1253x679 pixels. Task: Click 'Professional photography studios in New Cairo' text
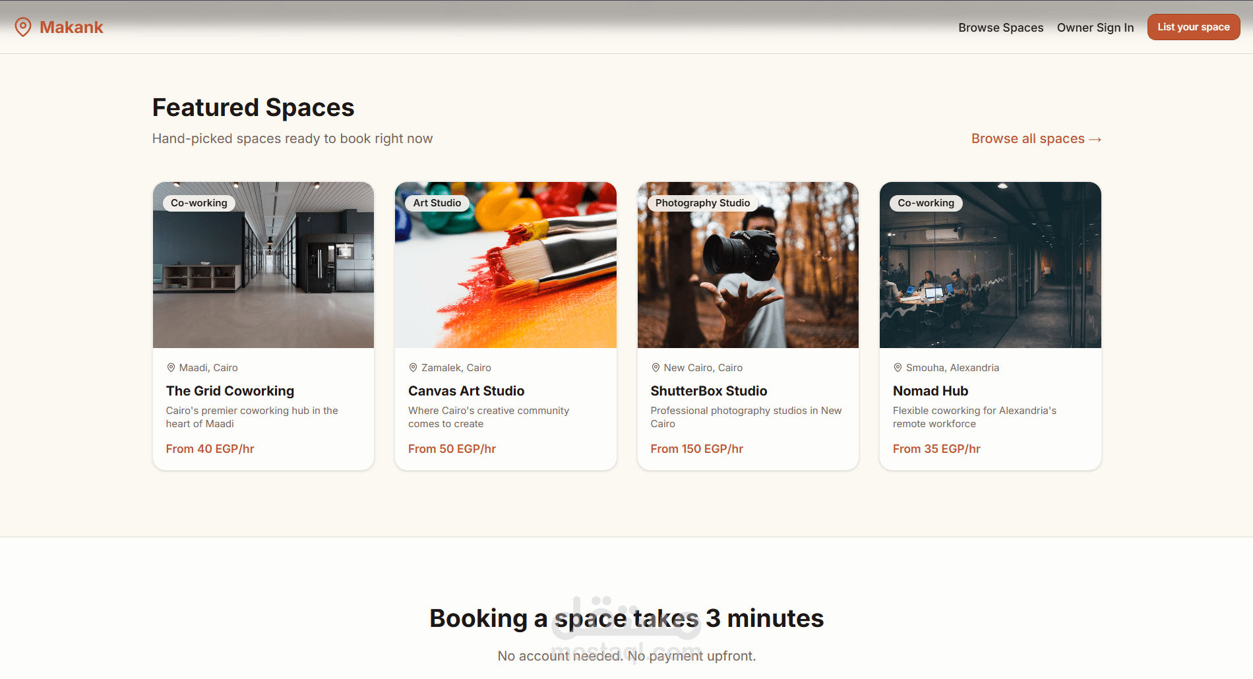pos(746,417)
